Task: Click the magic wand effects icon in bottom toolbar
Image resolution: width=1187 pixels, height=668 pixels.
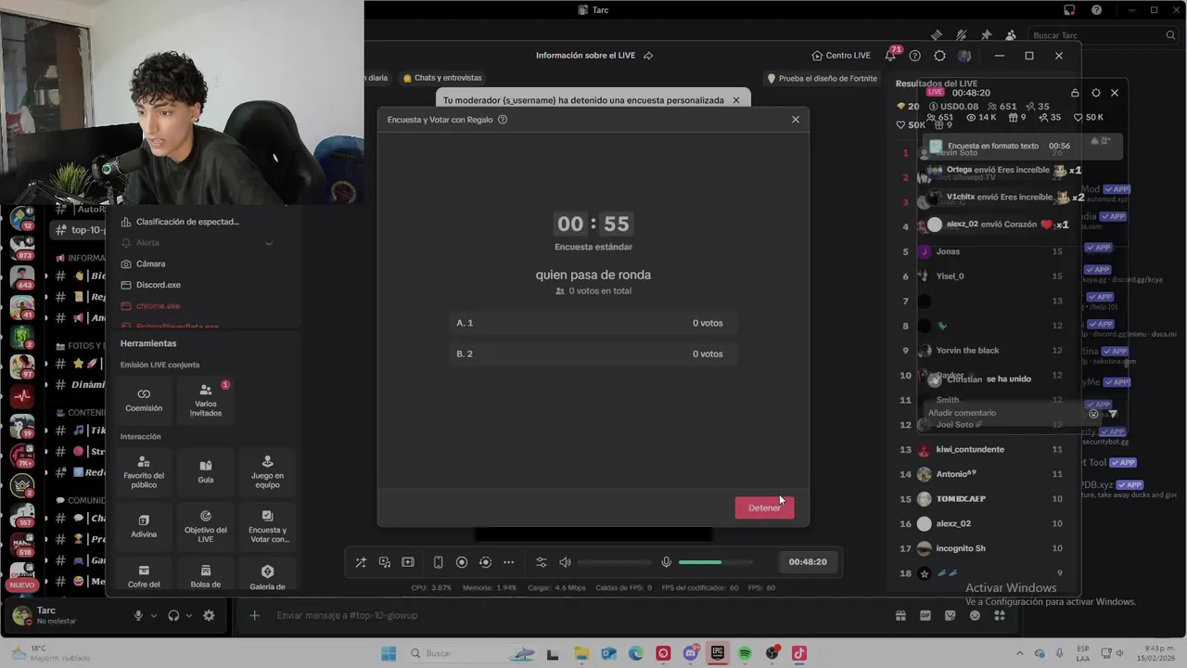Action: pos(361,562)
